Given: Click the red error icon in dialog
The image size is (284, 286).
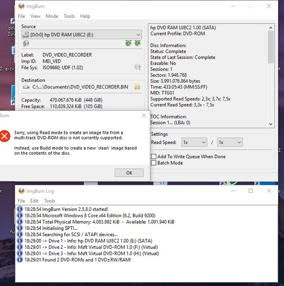Looking at the screenshot, I should [5, 136].
